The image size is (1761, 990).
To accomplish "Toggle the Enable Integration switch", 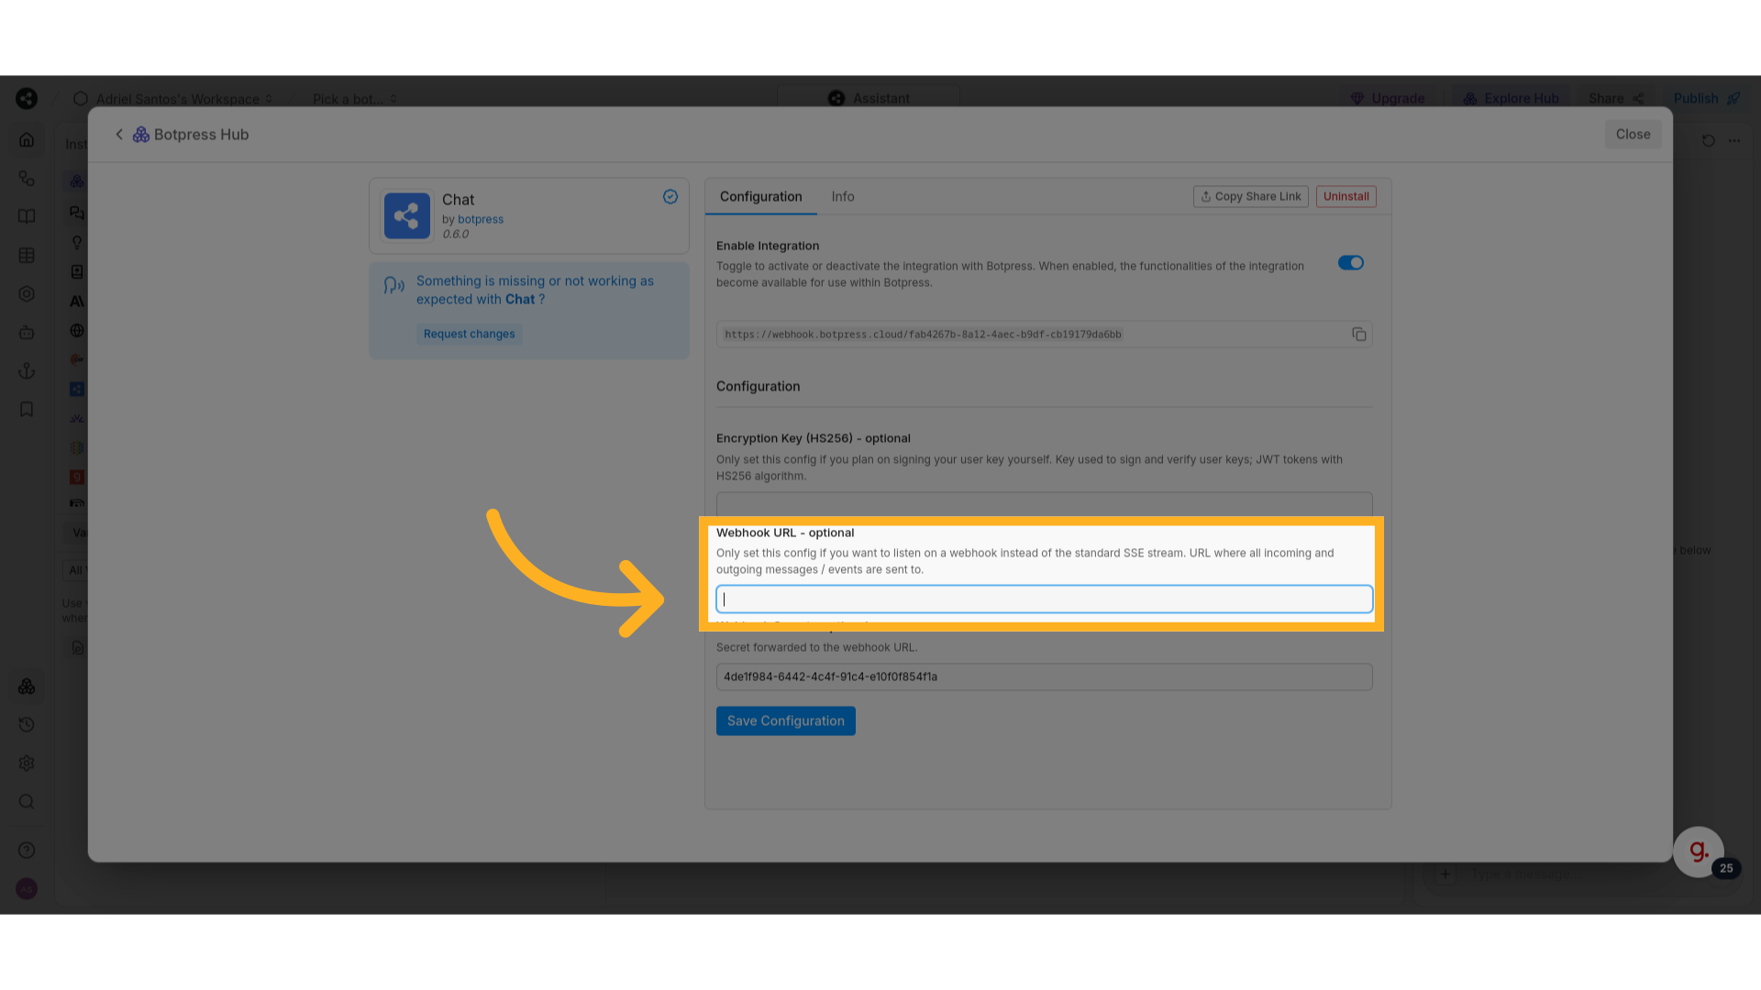I will 1350,263.
